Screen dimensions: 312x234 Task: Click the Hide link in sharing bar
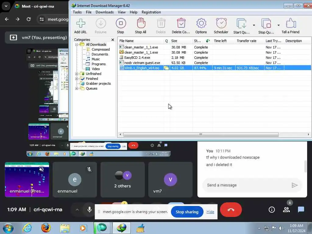point(210,212)
